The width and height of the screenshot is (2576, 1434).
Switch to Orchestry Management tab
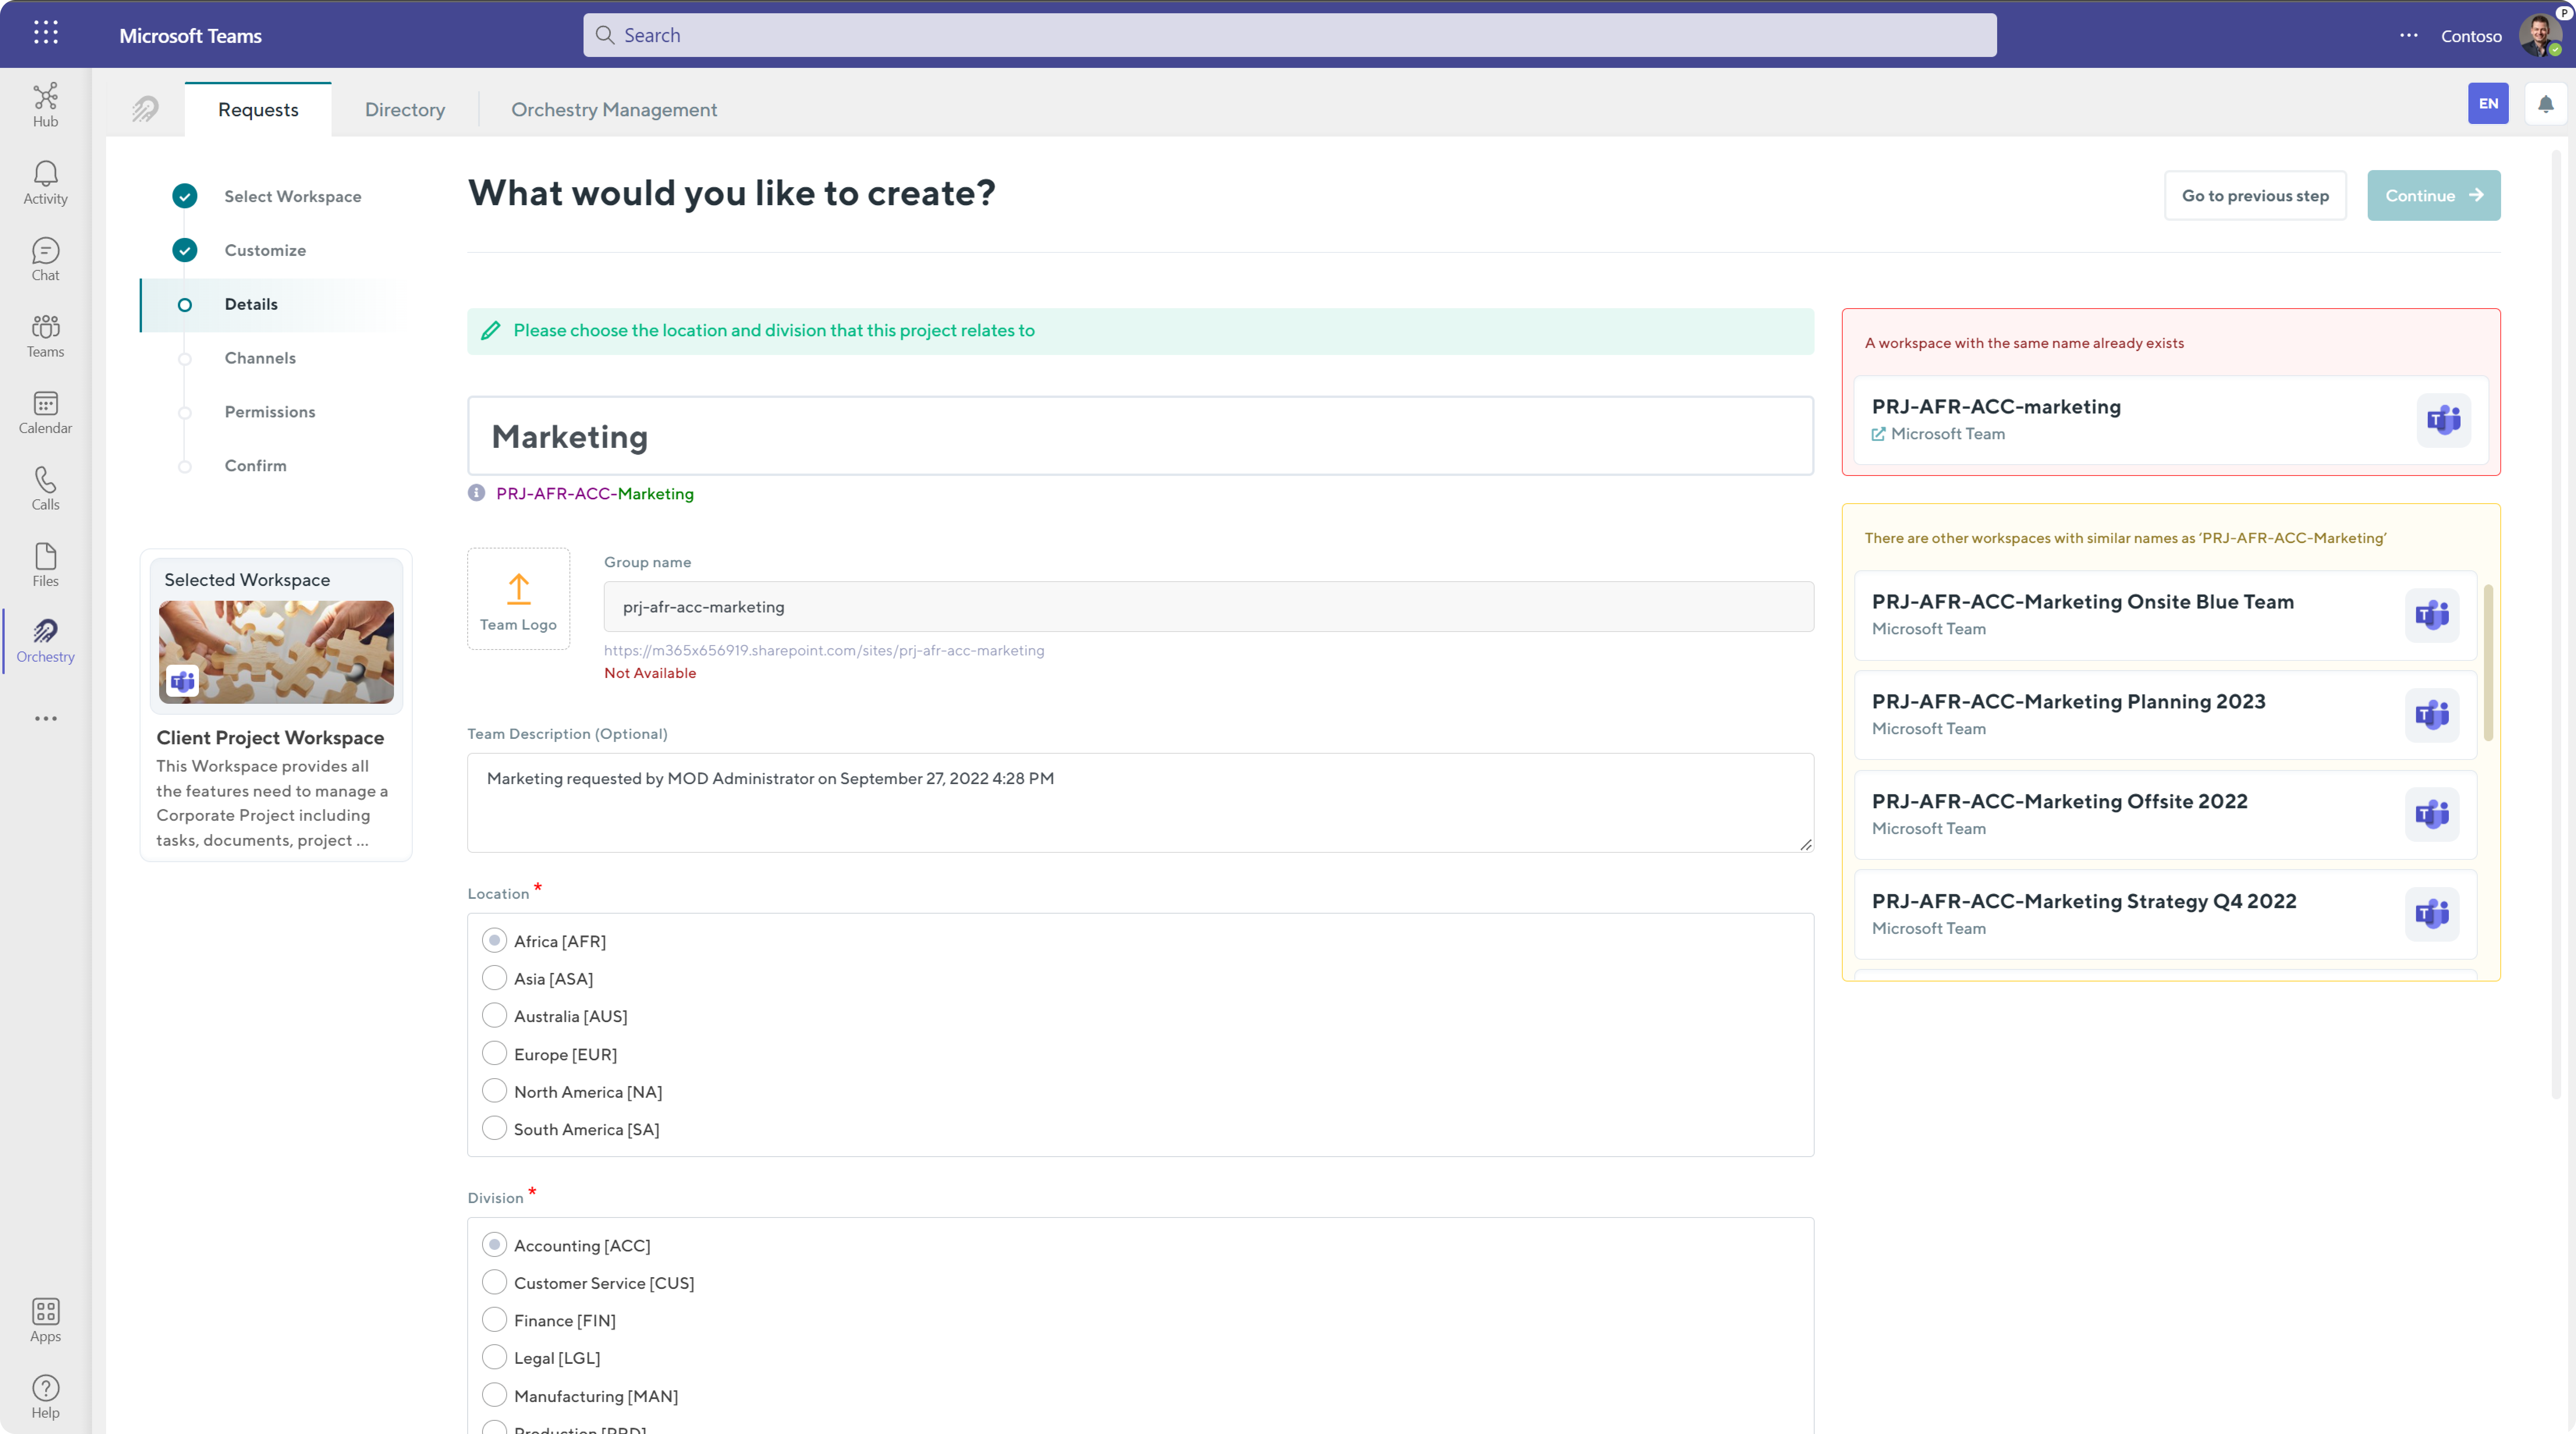point(614,109)
